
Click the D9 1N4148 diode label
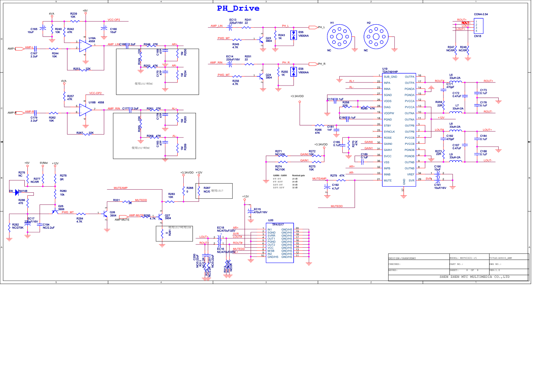[18, 191]
